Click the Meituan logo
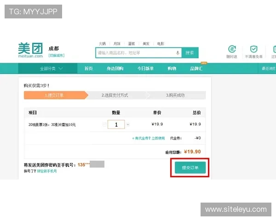Screen dimensions: 276x221 pos(30,50)
